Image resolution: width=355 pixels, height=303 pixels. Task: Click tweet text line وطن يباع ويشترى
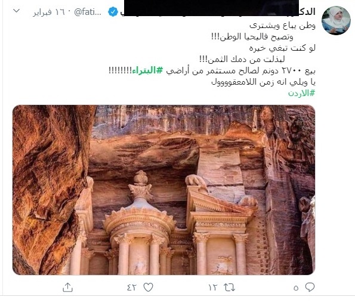click(282, 26)
